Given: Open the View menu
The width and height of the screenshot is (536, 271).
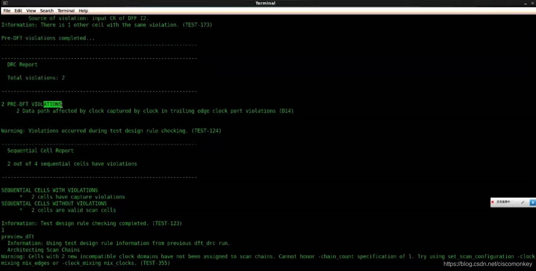Looking at the screenshot, I should pos(31,11).
